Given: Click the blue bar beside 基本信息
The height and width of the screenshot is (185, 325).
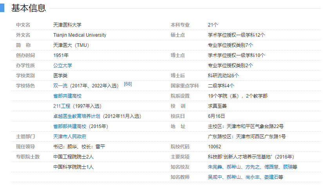Looking at the screenshot, I should [2, 8].
